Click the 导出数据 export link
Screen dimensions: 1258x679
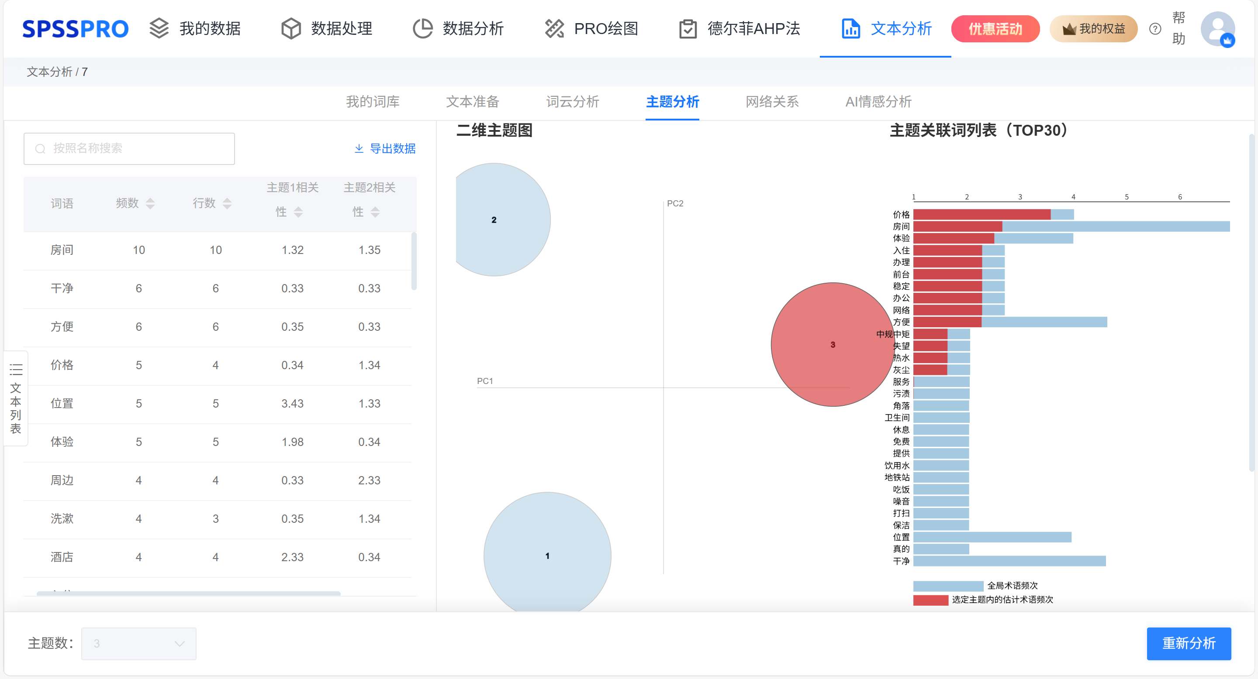(x=385, y=148)
